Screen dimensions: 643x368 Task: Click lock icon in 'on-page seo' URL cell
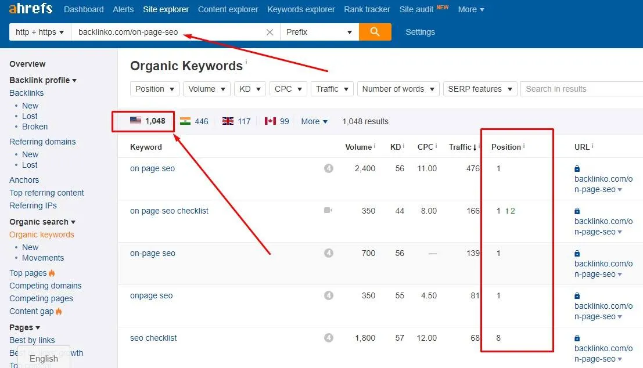click(577, 253)
